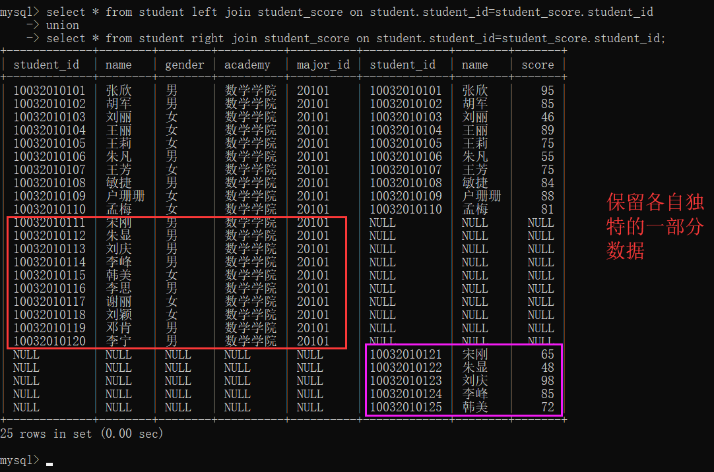The image size is (714, 472).
Task: Click the gender cell in row 10032010115
Action: coord(172,275)
